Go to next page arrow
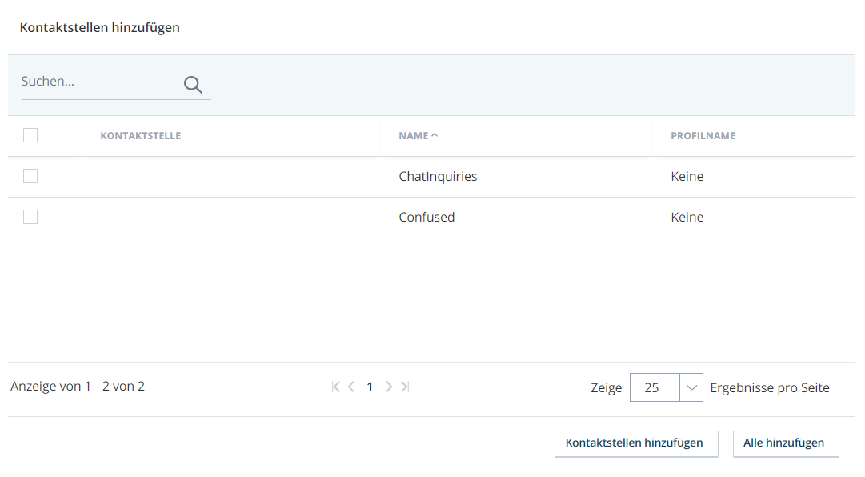The image size is (865, 477). [389, 387]
